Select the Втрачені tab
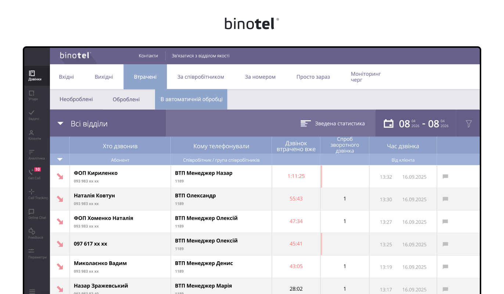Screen dimensions: 504x294 pyautogui.click(x=145, y=77)
